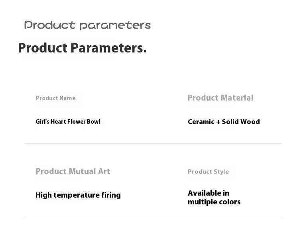Select the "Product Mutual Art" label
The width and height of the screenshot is (299, 229).
(73, 171)
